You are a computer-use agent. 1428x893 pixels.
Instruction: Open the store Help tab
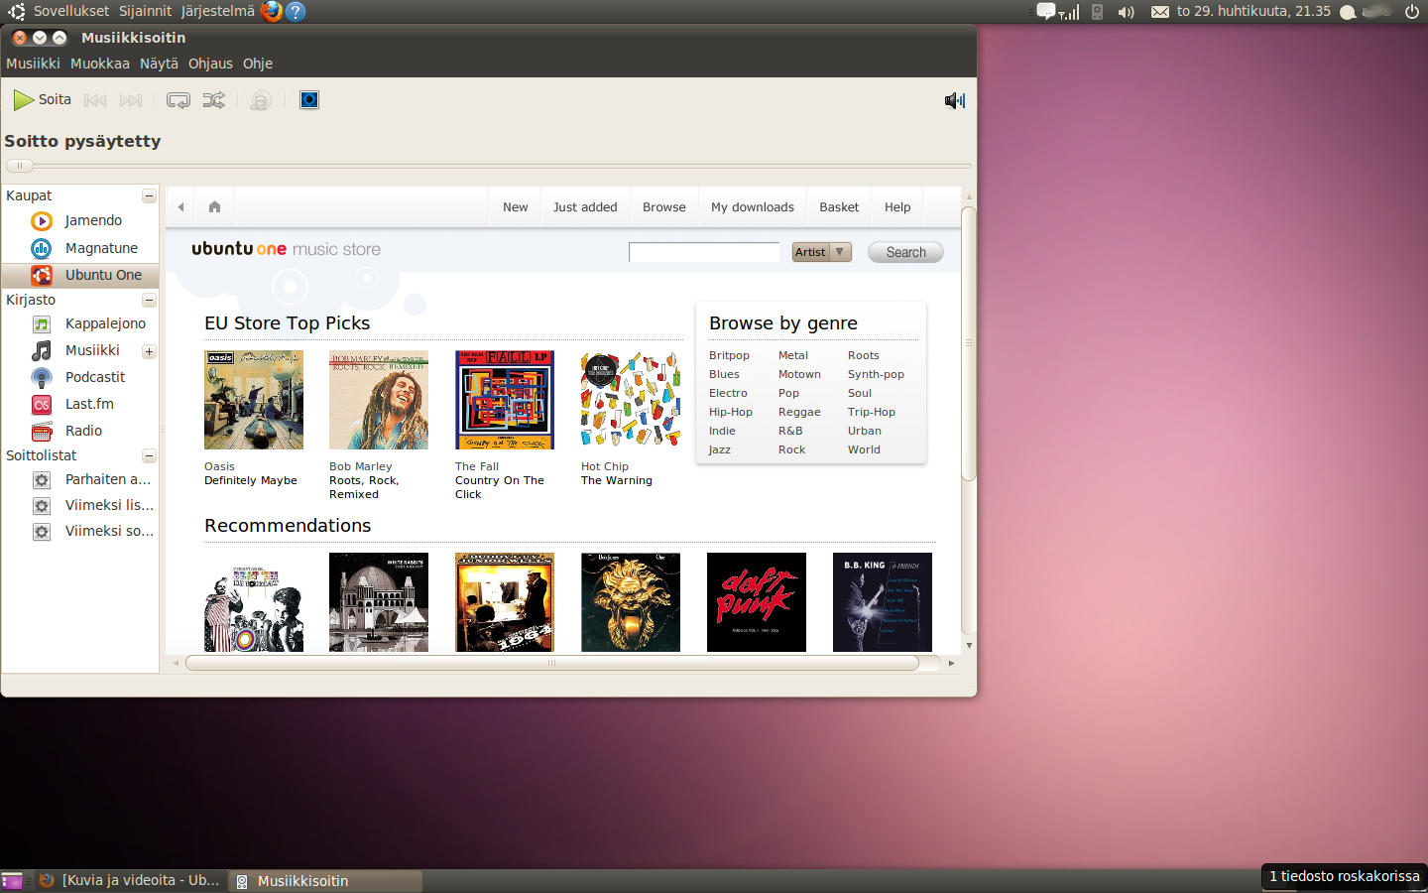897,207
